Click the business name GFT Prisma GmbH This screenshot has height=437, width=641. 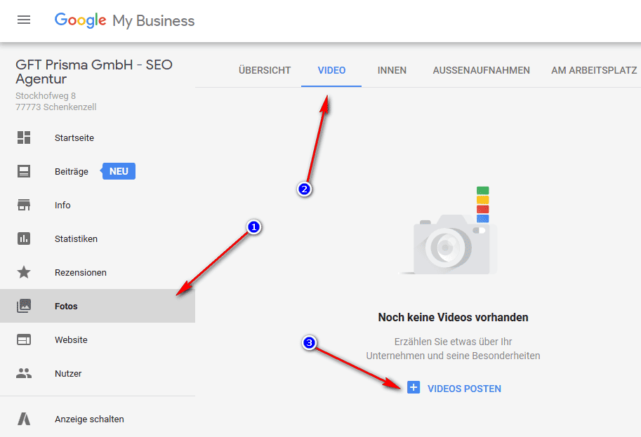pyautogui.click(x=94, y=72)
